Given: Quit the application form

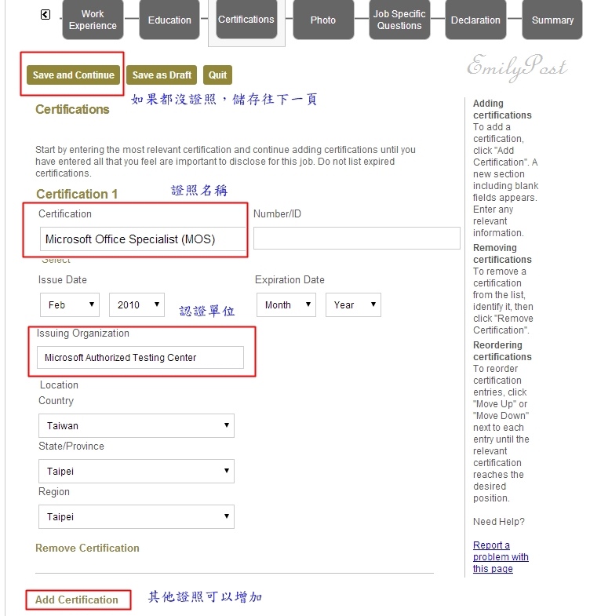Looking at the screenshot, I should coord(217,75).
